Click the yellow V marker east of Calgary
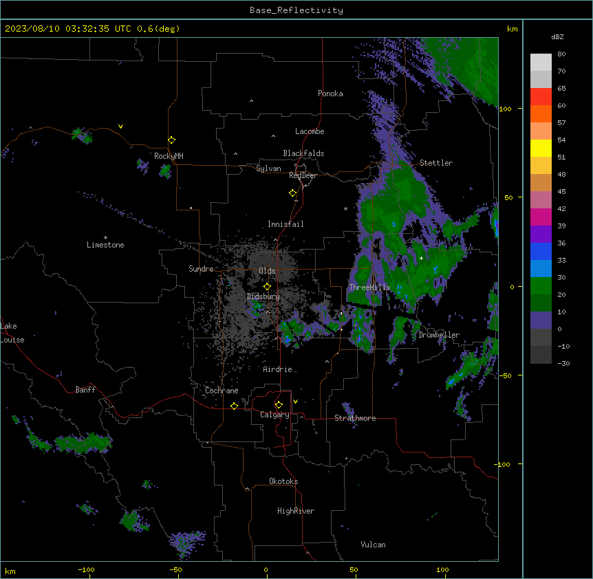The image size is (593, 579). pos(295,402)
